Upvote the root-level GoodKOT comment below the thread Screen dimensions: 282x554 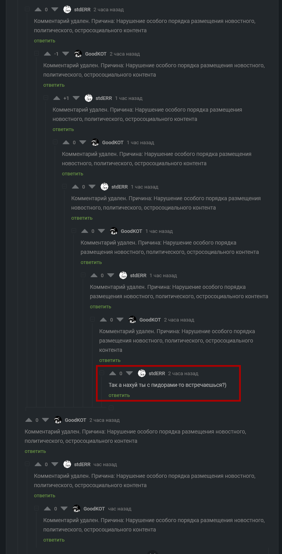pyautogui.click(x=29, y=420)
